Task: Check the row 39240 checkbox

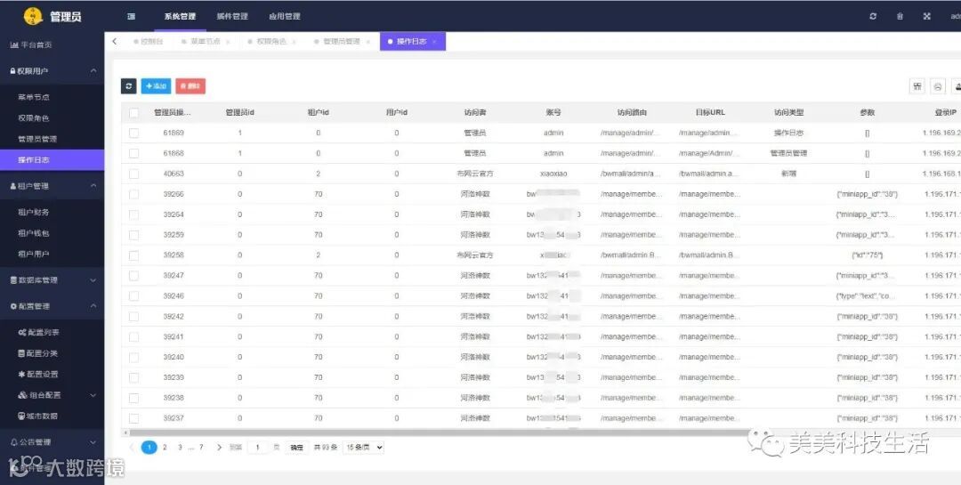Action: 133,357
